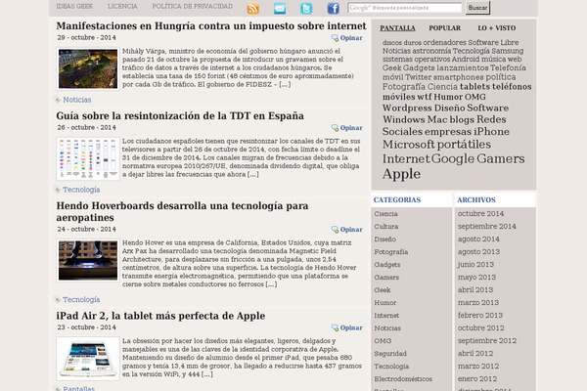Select the Microsoft tag in cloud
587x391 pixels.
(x=408, y=145)
